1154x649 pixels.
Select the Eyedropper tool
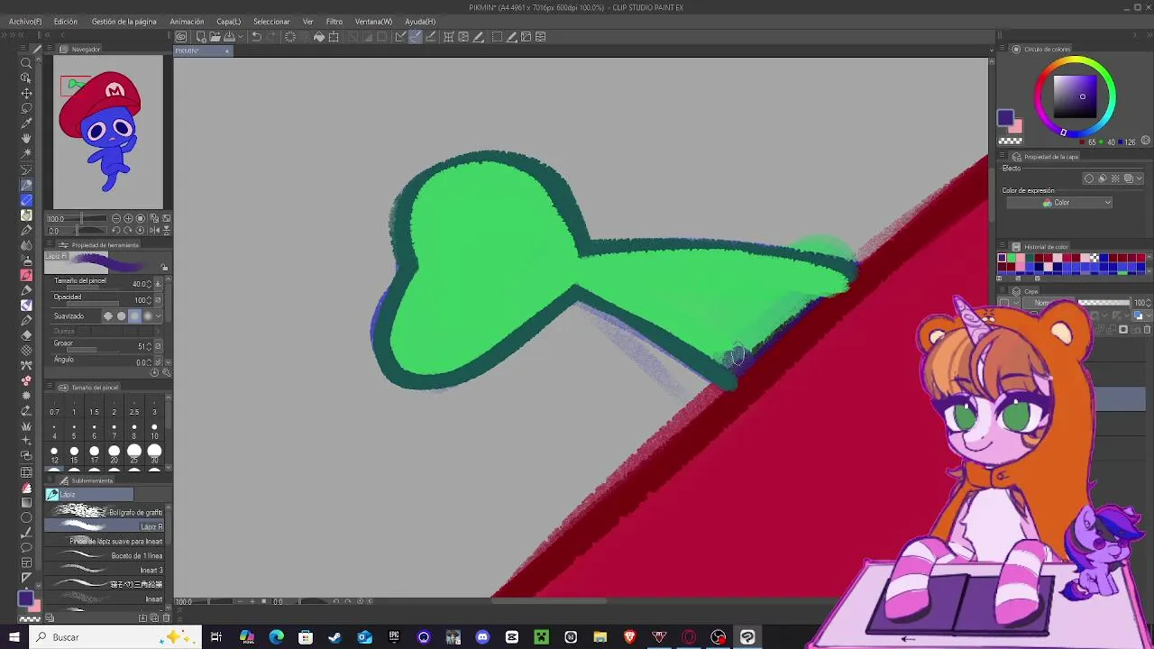pyautogui.click(x=26, y=123)
